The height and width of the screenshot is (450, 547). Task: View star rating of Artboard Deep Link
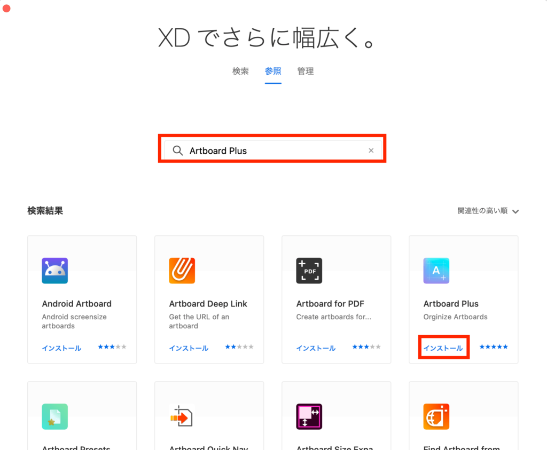pos(239,347)
